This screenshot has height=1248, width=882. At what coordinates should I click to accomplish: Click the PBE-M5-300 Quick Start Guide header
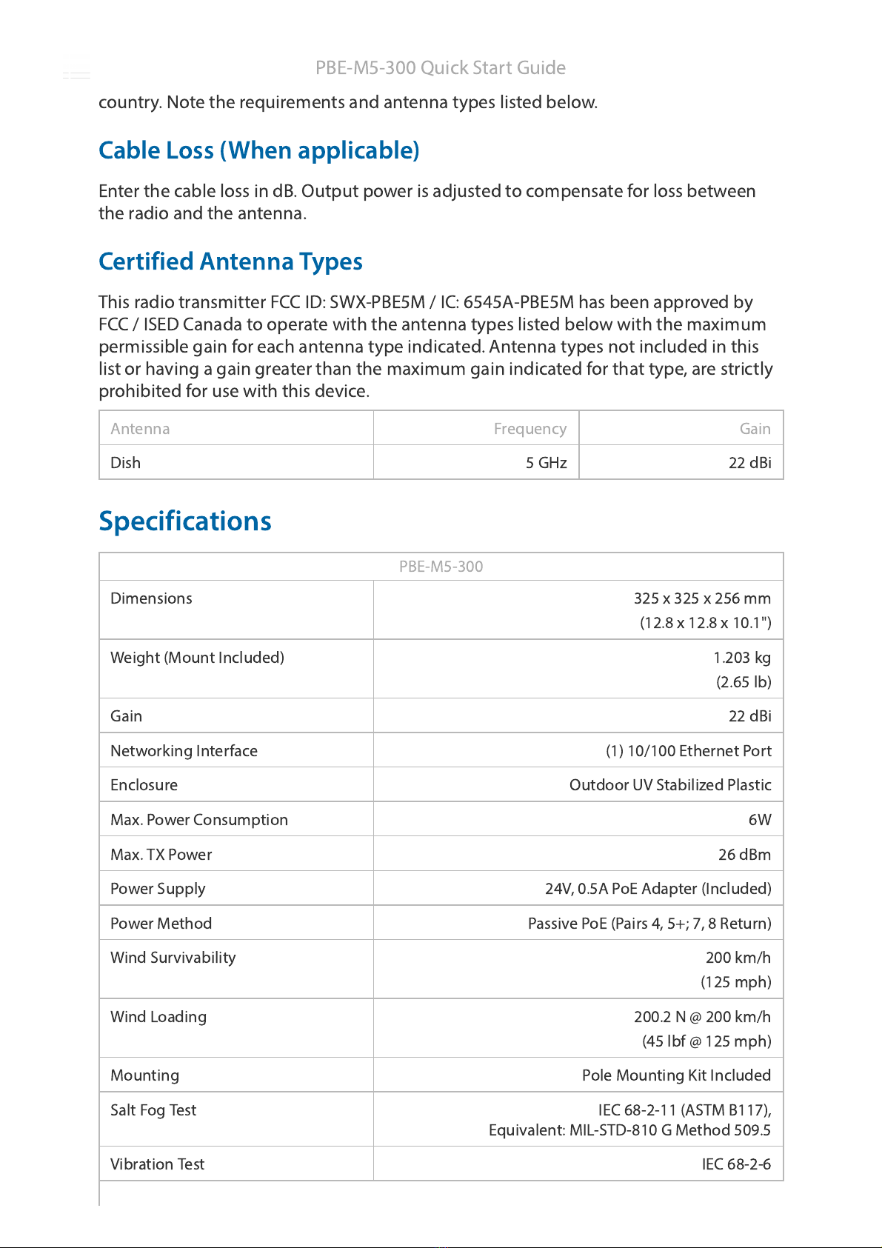tap(441, 67)
